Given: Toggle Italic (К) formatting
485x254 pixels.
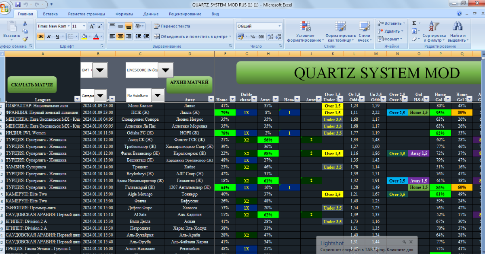Looking at the screenshot, I should 49,36.
